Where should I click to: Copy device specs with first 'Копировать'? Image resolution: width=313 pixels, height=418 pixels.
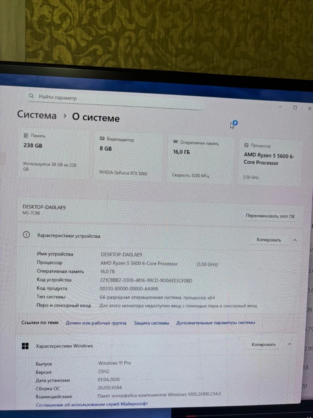coord(269,240)
